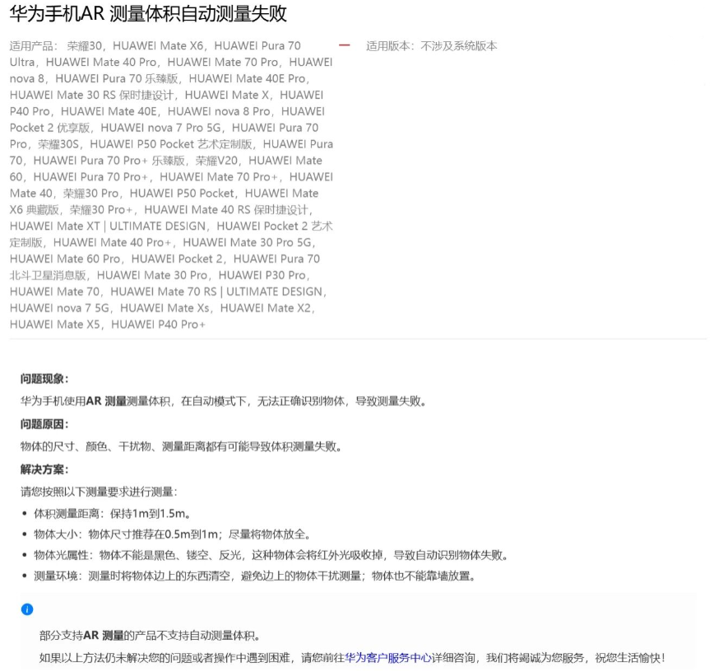This screenshot has height=672, width=714.
Task: Click the page title 华为手机AR 测量体积自动测量失败
Action: click(x=148, y=14)
